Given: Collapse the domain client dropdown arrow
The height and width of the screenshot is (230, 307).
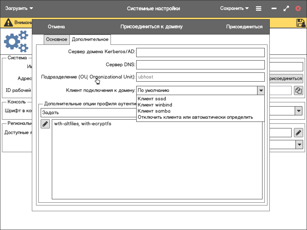Looking at the screenshot, I should (x=261, y=90).
